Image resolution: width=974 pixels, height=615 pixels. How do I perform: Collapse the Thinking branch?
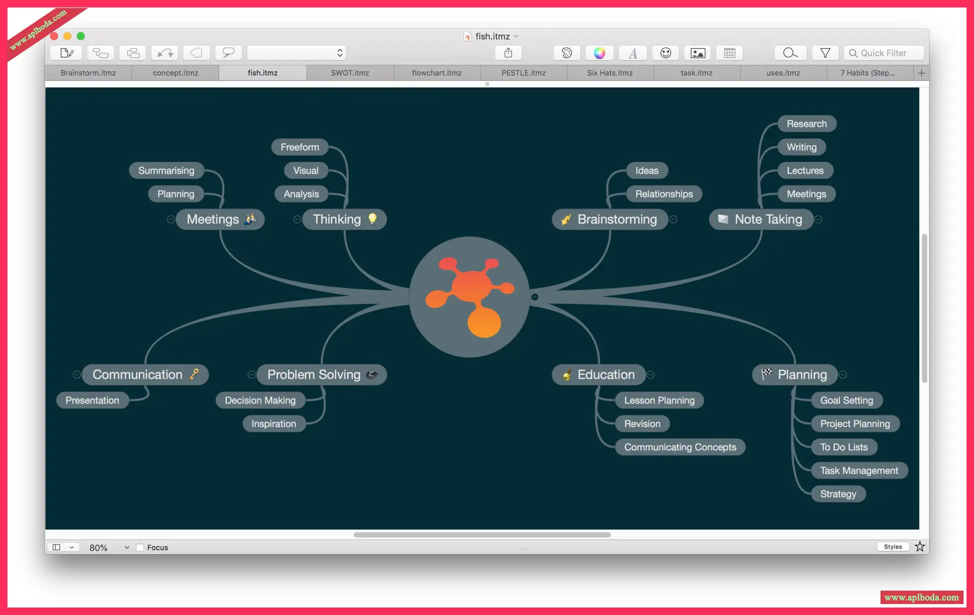297,219
